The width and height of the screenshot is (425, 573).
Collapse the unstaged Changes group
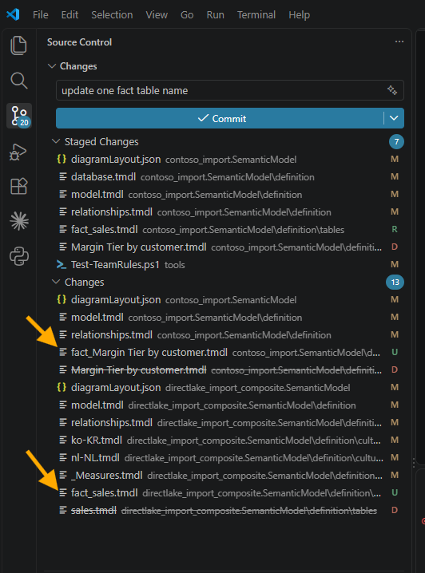coord(56,282)
